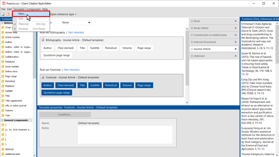Click the Citavi app logo in title bar

[4, 3]
